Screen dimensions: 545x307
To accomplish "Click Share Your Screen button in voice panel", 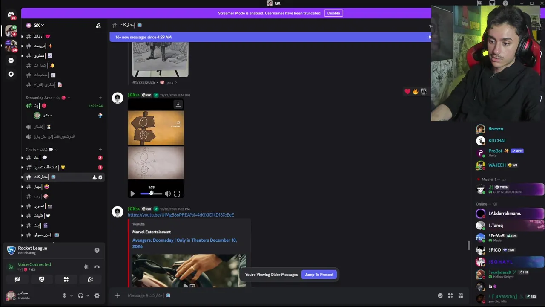I will point(42,279).
